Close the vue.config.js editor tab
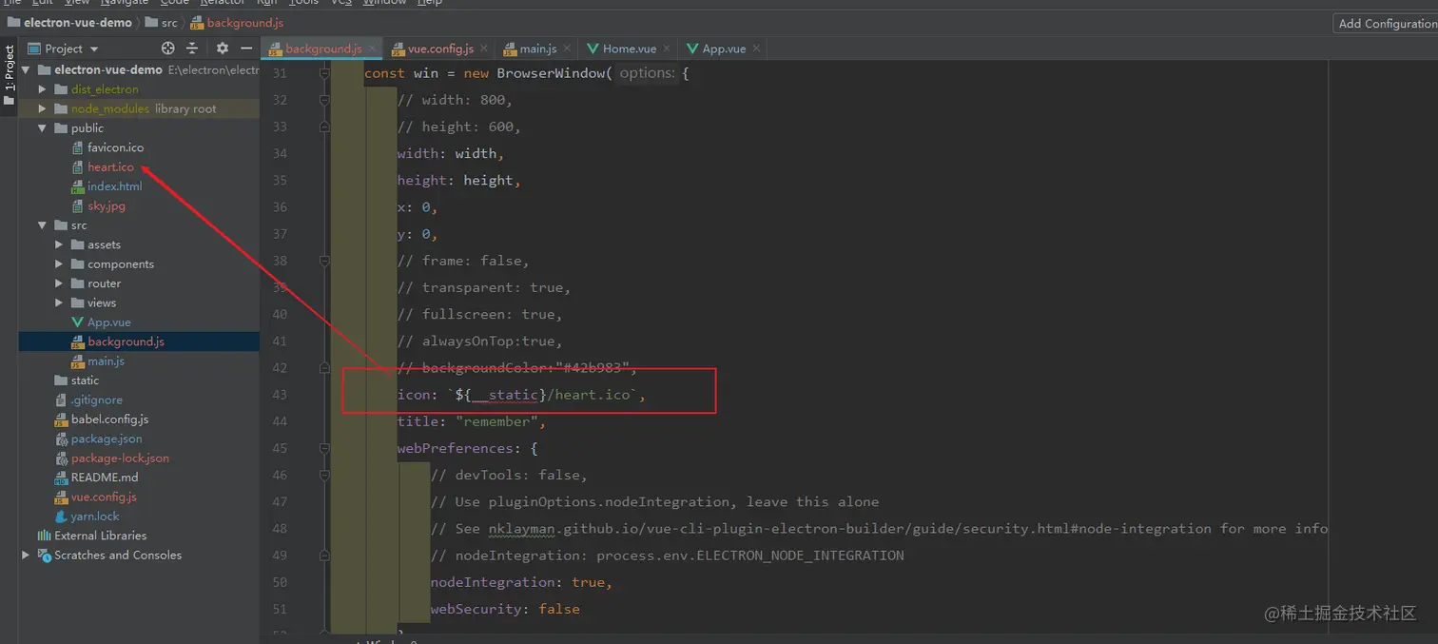1438x644 pixels. [483, 49]
